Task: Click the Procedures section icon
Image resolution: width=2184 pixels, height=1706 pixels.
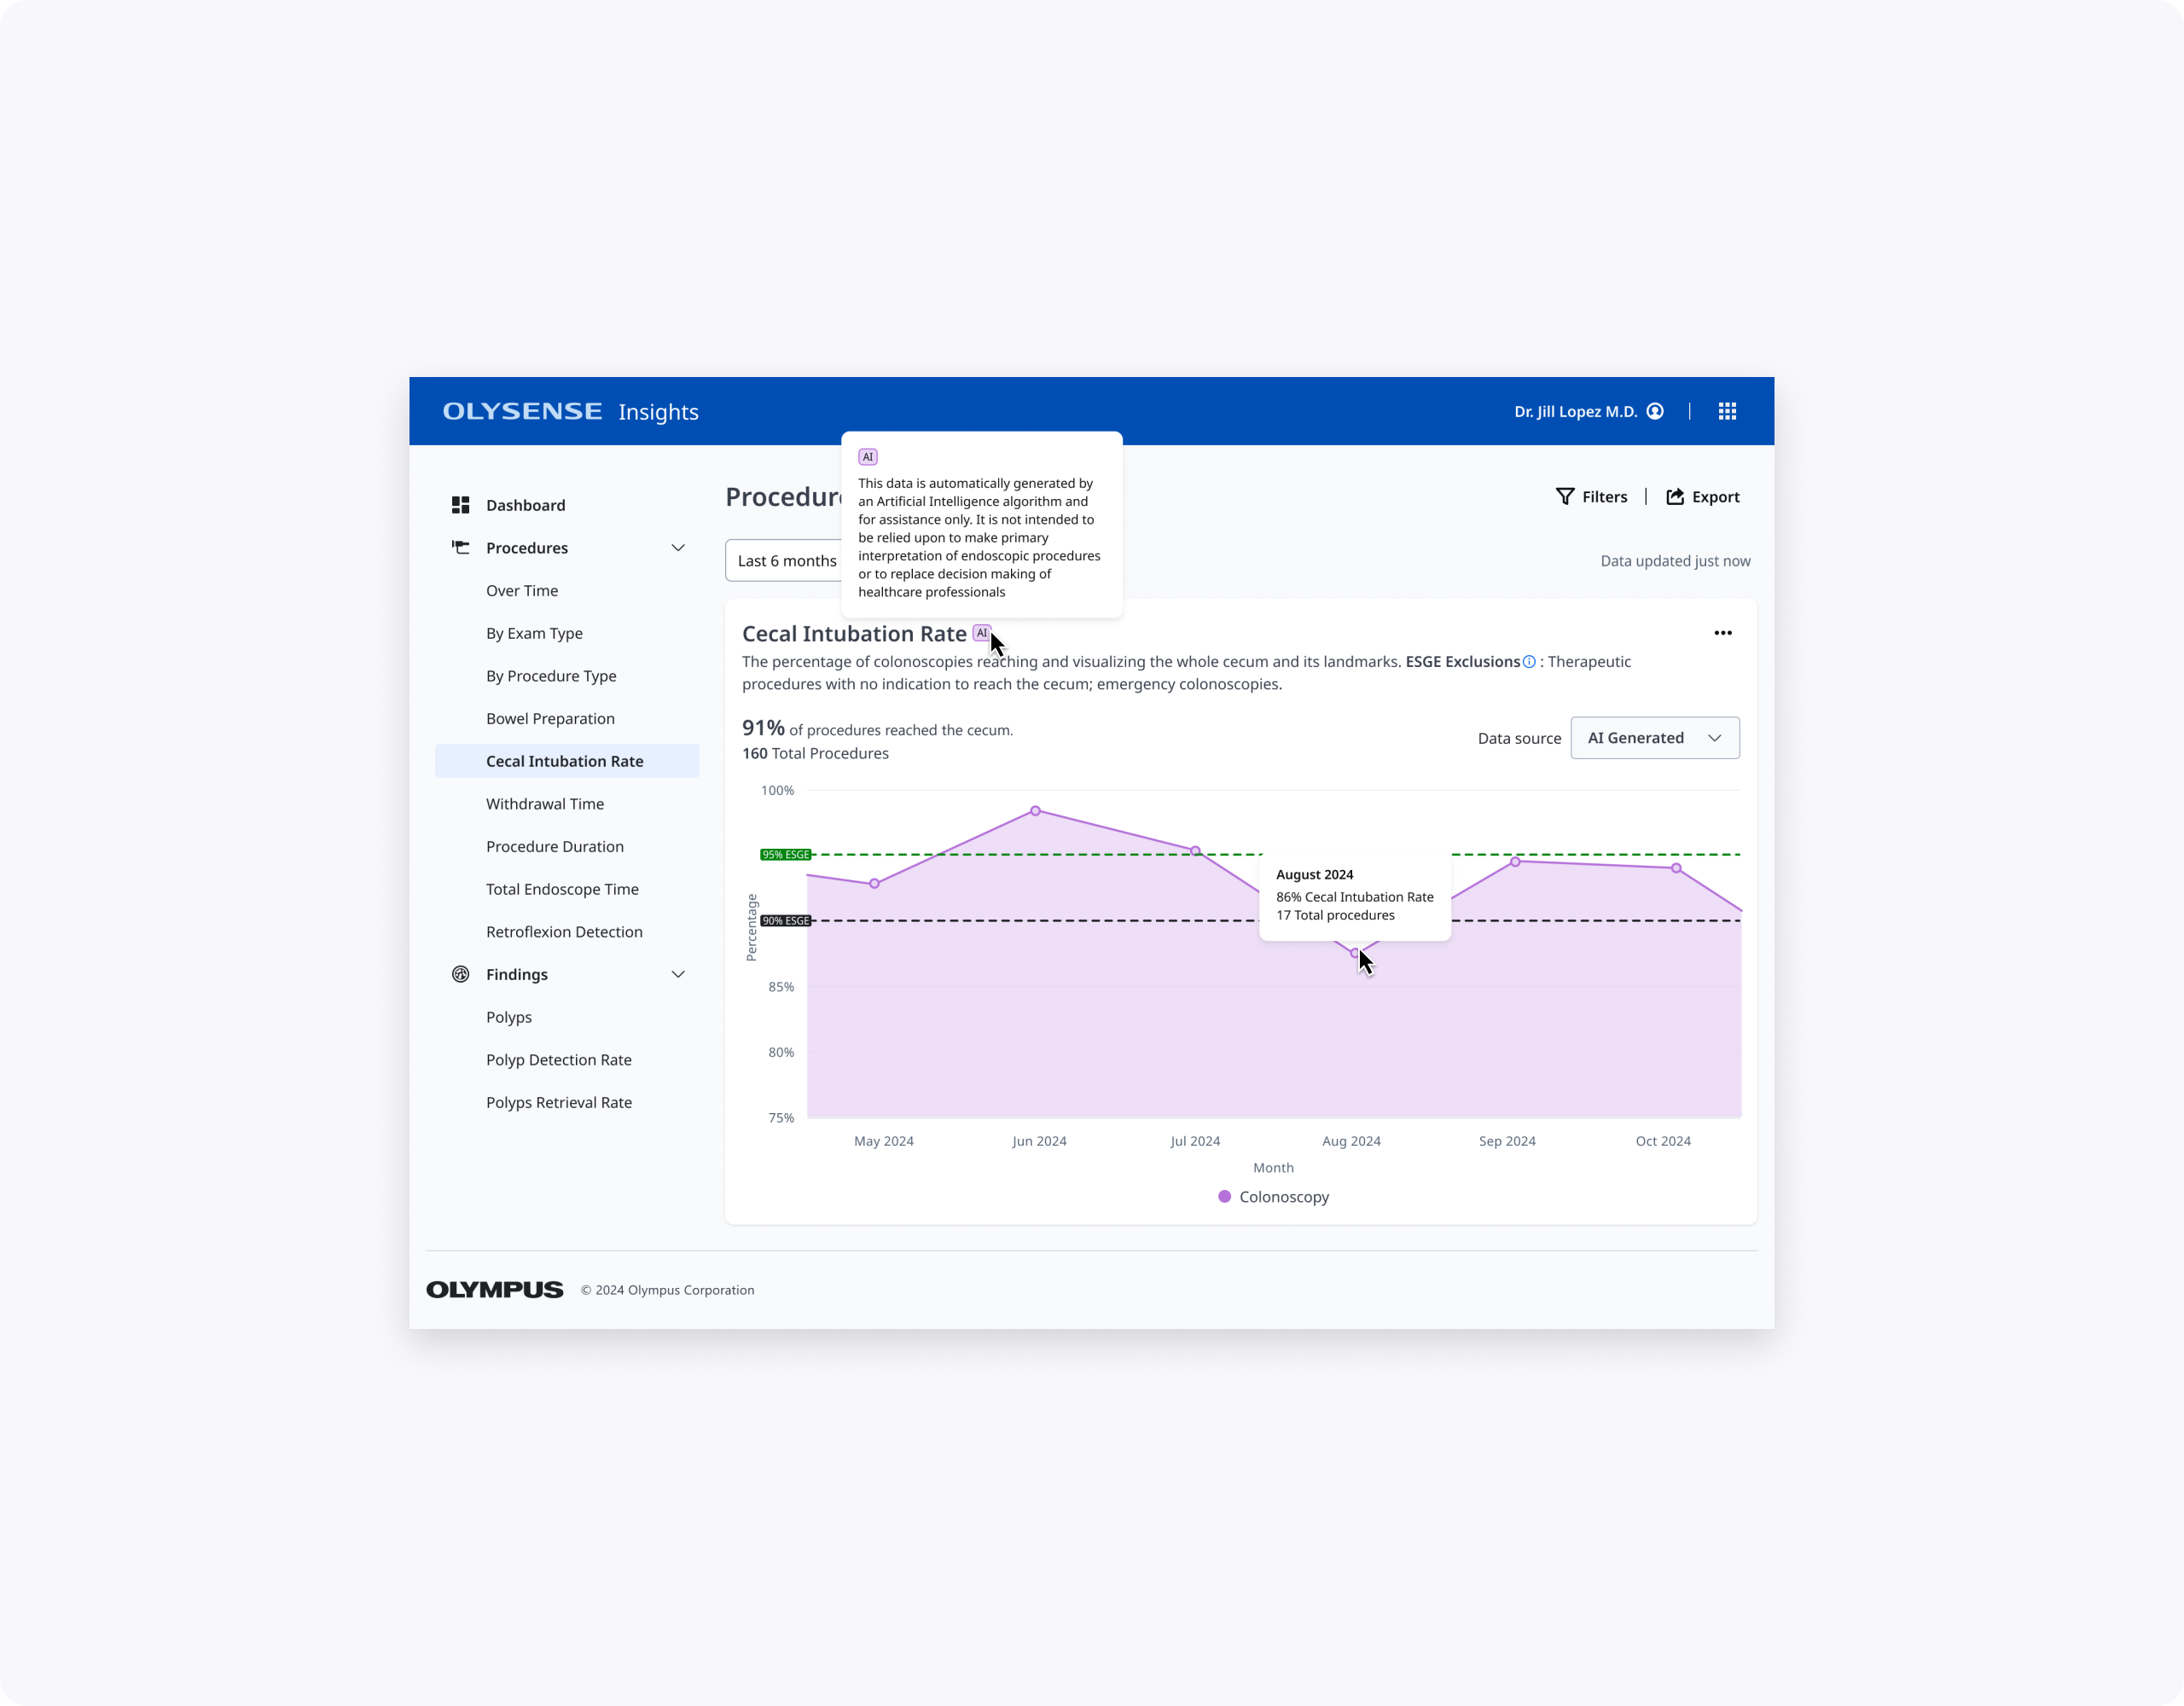Action: (x=460, y=548)
